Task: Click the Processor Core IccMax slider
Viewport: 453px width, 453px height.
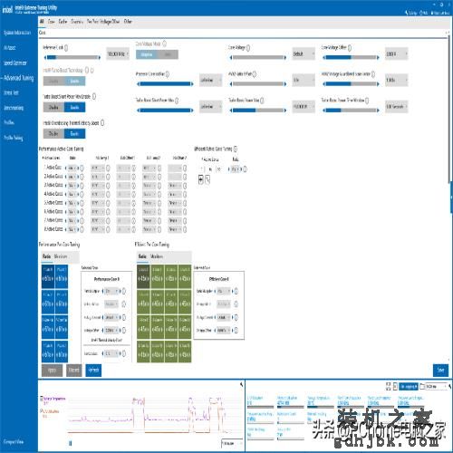Action: [165, 84]
